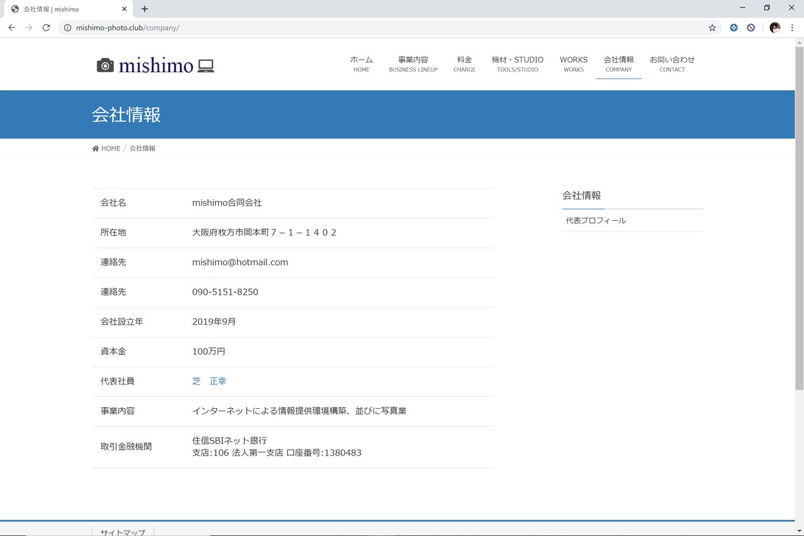Click the phone number 090-5151-8250
The height and width of the screenshot is (536, 804).
coord(225,292)
